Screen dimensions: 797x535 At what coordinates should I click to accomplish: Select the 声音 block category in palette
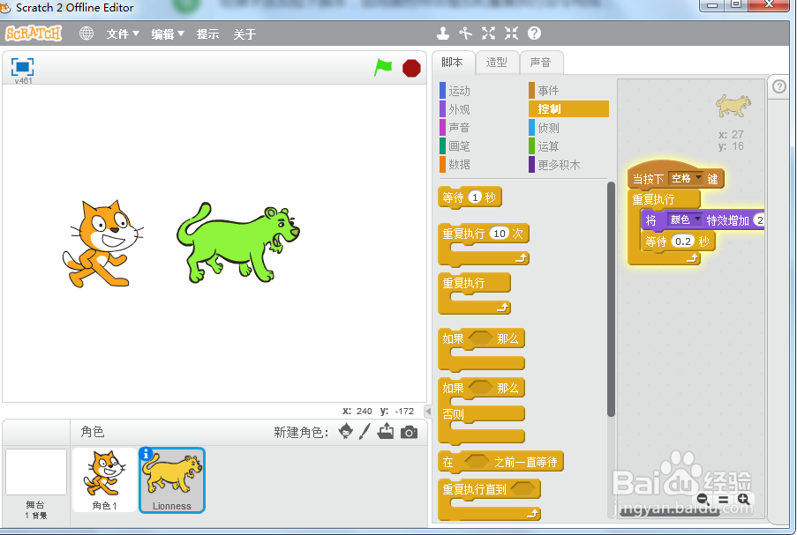point(459,128)
